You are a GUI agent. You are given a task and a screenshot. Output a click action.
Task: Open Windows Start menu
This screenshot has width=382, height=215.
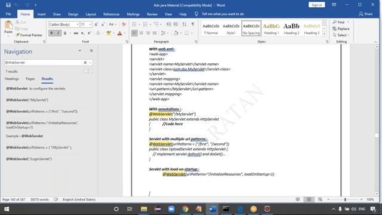pyautogui.click(x=7, y=209)
